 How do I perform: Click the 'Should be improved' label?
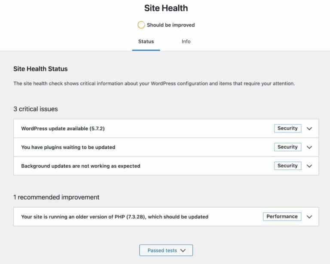click(171, 25)
